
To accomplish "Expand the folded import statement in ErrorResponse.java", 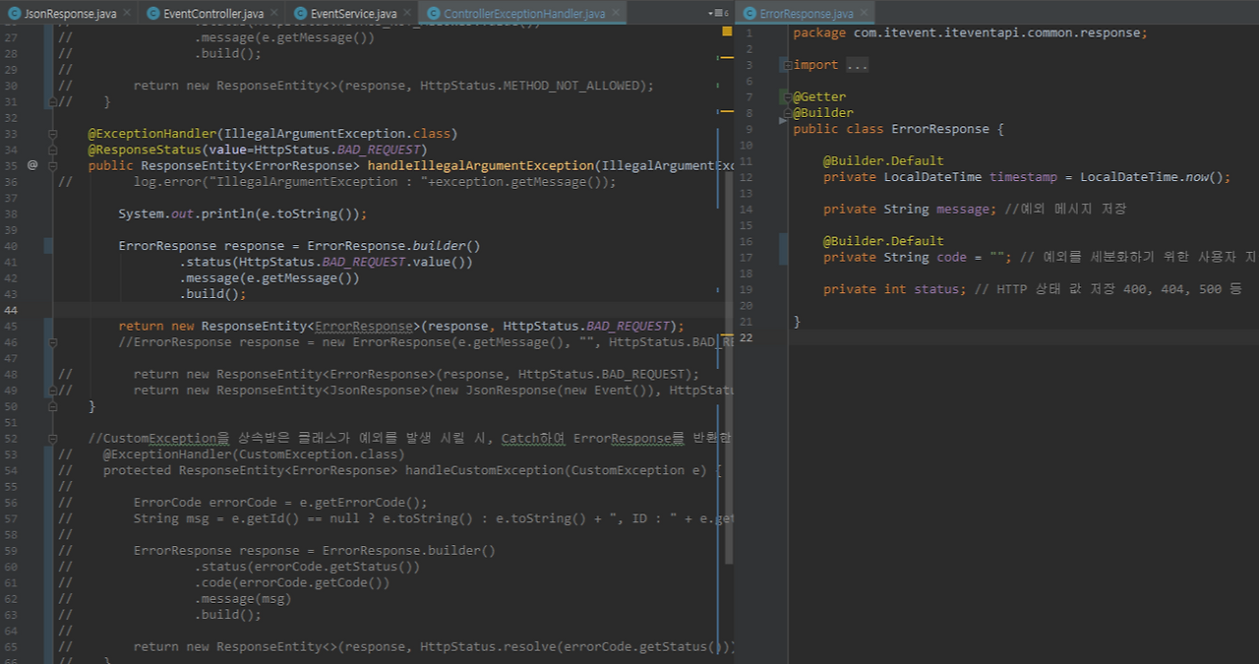I will 788,64.
